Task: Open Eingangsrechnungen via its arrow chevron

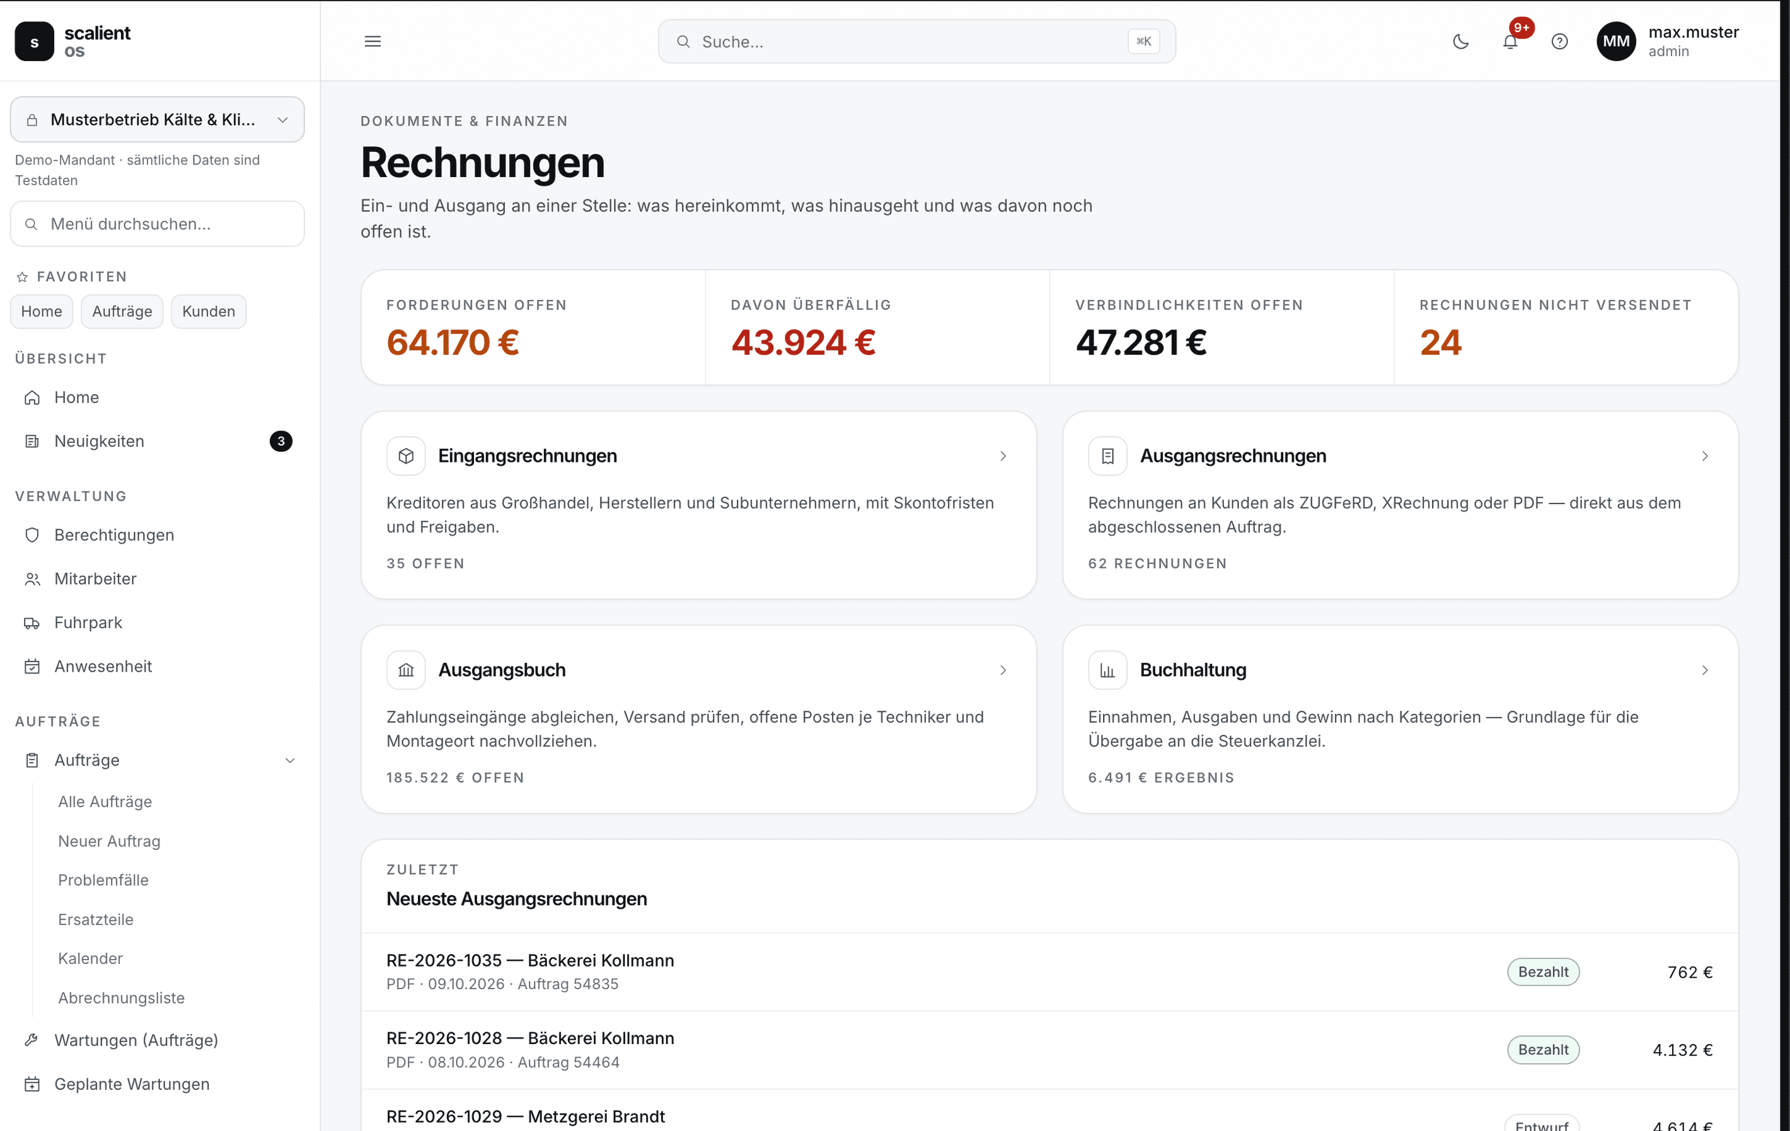Action: click(x=1003, y=456)
